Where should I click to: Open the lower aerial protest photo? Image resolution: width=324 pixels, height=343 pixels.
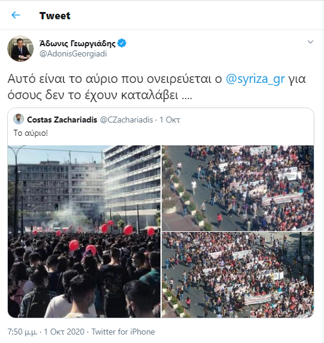[238, 275]
